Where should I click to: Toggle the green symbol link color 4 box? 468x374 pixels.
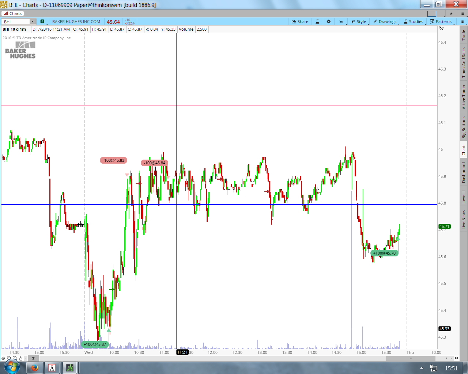tap(42, 22)
